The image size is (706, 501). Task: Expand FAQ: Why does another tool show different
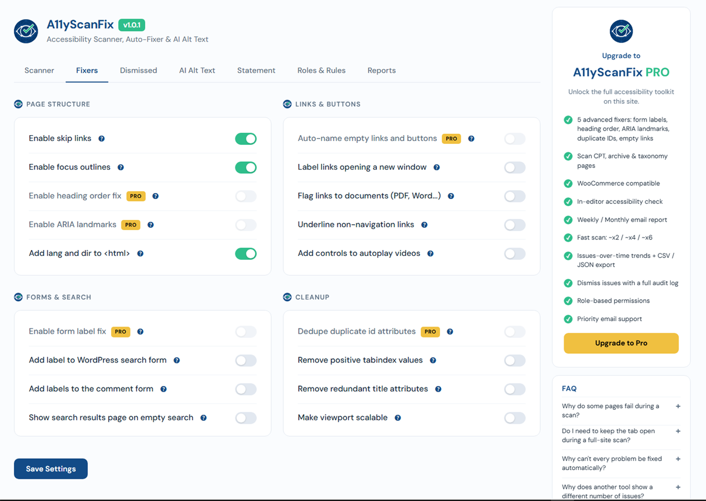click(621, 491)
